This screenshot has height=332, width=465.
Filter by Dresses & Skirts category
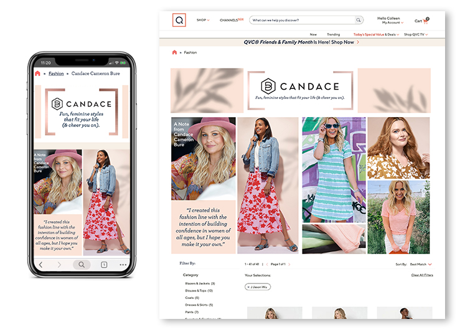pos(199,305)
